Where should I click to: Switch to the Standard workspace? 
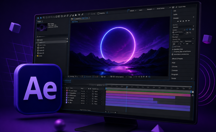point(149,9)
